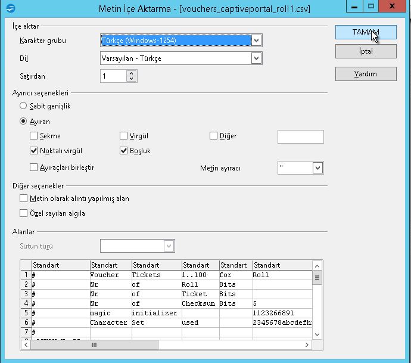This screenshot has height=363, width=411.
Task: Disable the Boşluk separator checkbox
Action: 124,151
